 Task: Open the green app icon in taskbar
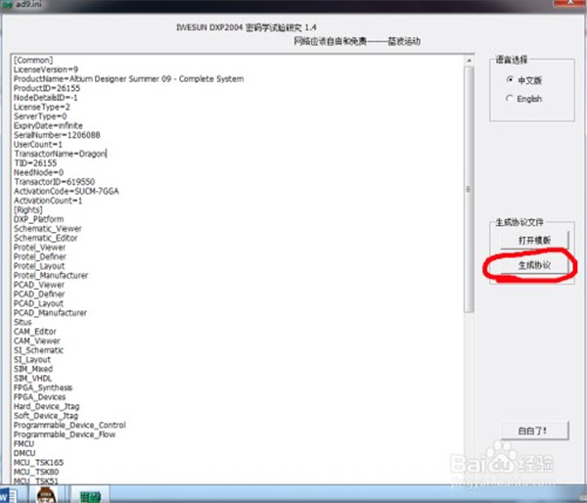coord(90,496)
